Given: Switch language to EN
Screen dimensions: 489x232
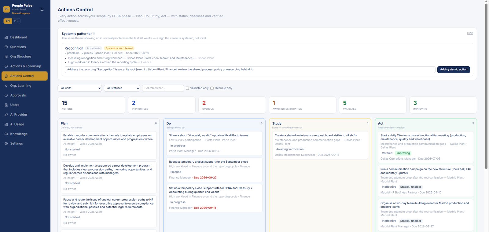Looking at the screenshot, I should point(8,21).
